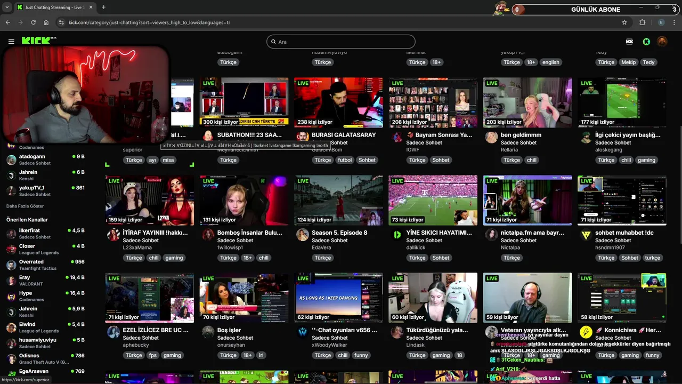Open the BURASI GALATASARAY stream thumbnail
The width and height of the screenshot is (682, 384).
pos(338,102)
